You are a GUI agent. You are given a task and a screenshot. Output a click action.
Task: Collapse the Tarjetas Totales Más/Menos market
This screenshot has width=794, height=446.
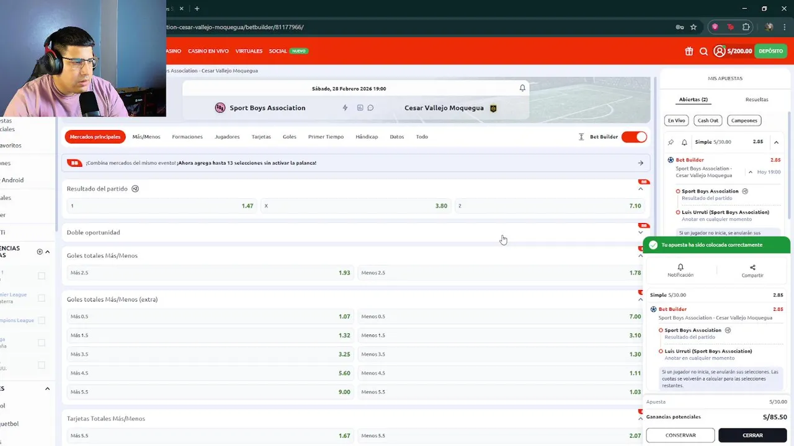[x=640, y=418]
